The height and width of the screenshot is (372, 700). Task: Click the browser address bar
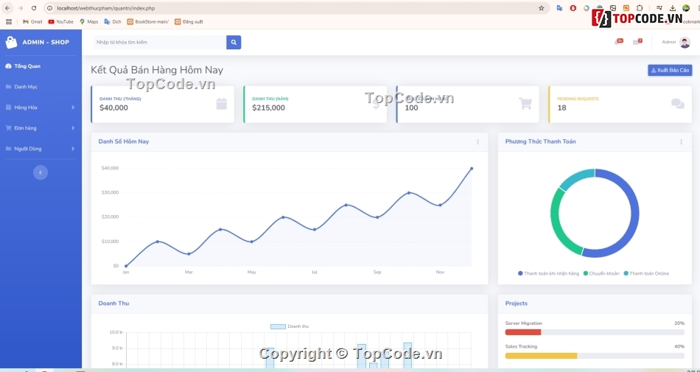coord(295,8)
